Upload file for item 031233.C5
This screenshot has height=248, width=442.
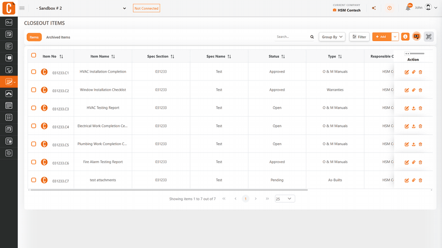click(414, 144)
